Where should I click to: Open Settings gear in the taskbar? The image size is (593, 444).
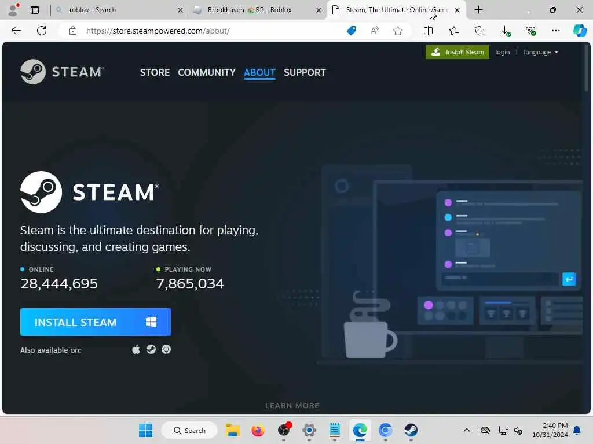click(309, 430)
